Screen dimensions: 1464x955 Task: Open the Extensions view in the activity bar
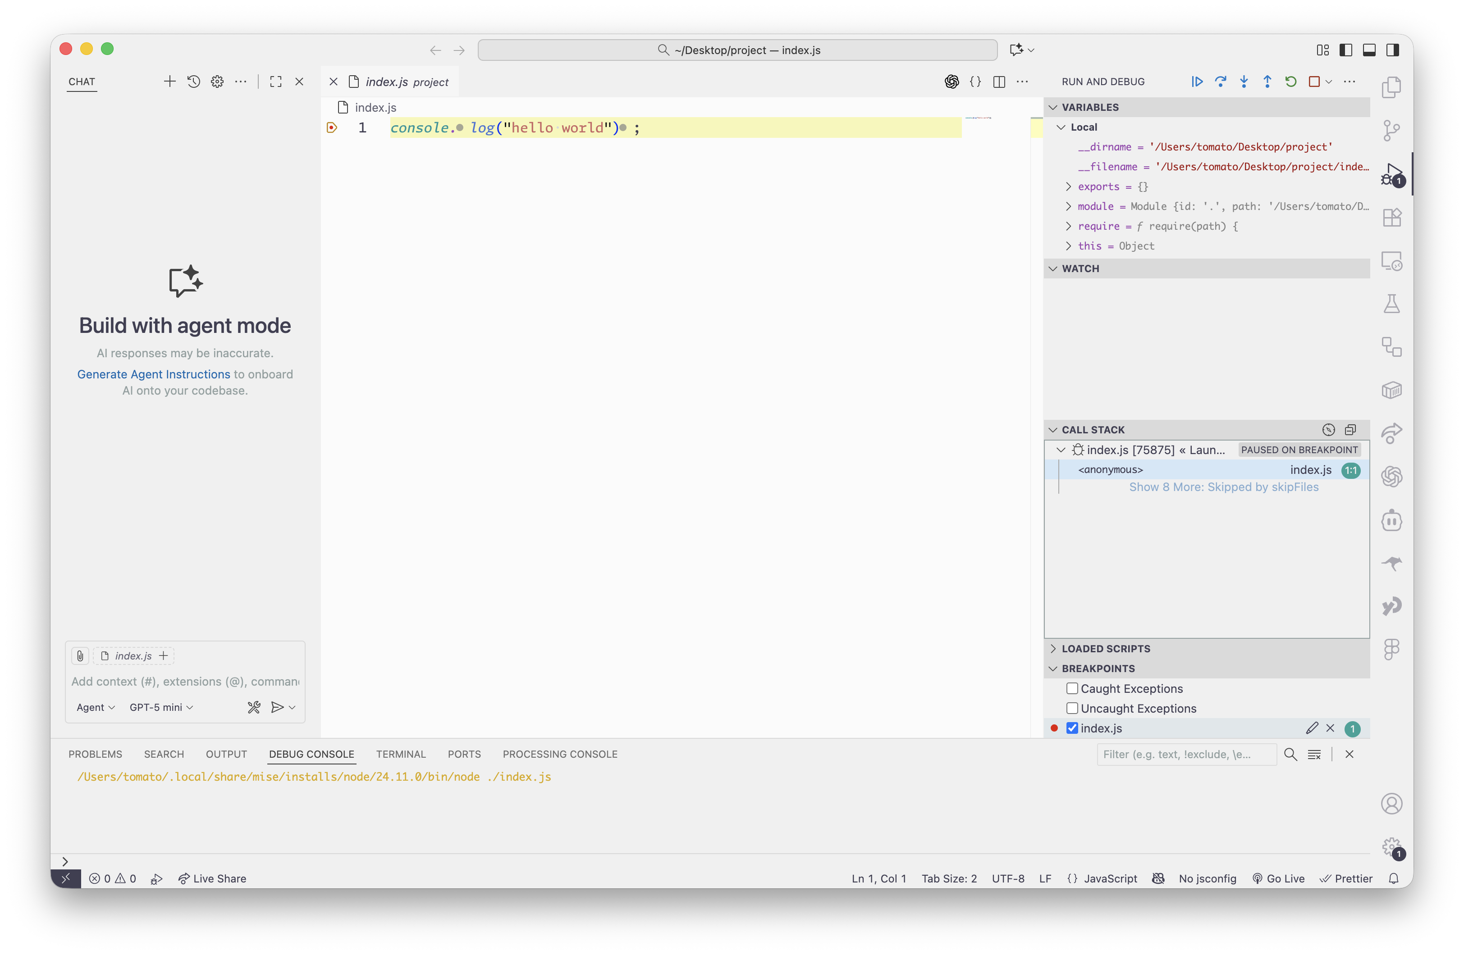pos(1391,217)
